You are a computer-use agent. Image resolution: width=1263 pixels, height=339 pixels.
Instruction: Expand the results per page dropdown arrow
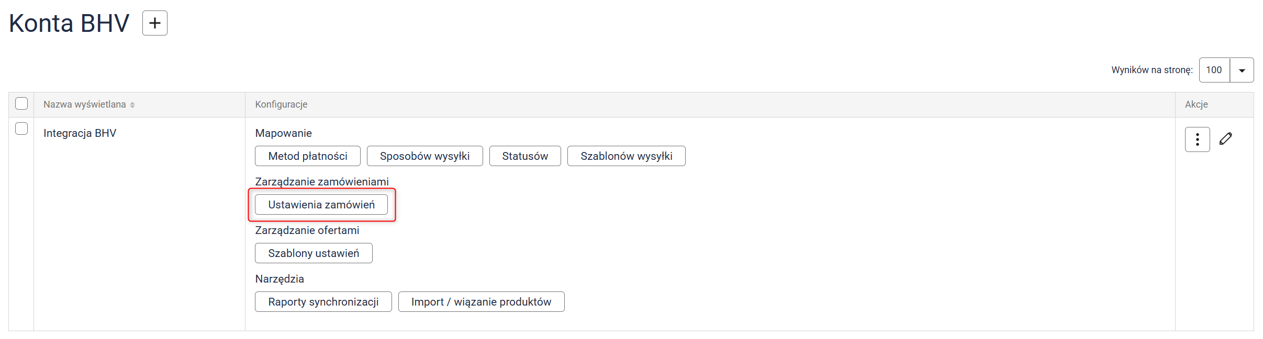1242,71
